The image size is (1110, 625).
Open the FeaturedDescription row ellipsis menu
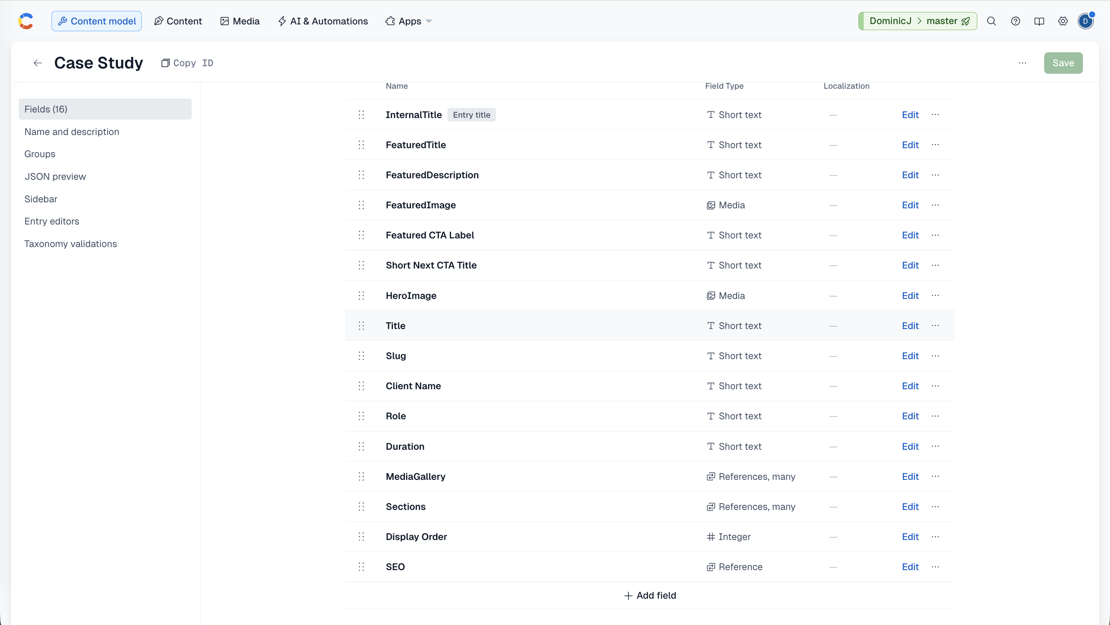[x=935, y=175]
